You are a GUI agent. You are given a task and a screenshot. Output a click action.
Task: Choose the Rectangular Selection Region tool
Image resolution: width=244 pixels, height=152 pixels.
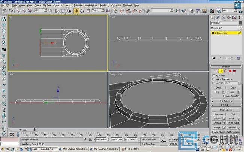point(63,11)
